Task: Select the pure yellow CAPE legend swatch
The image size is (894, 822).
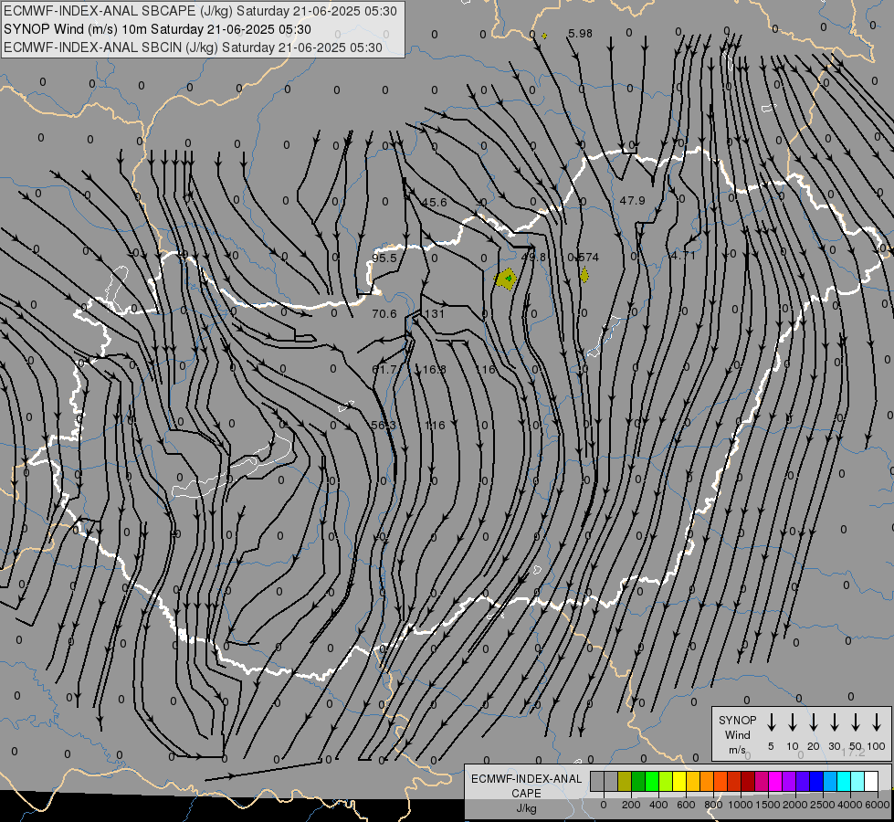Action: (x=679, y=782)
